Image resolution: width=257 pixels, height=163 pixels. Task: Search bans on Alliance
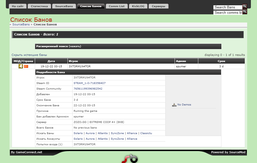pos(132,133)
